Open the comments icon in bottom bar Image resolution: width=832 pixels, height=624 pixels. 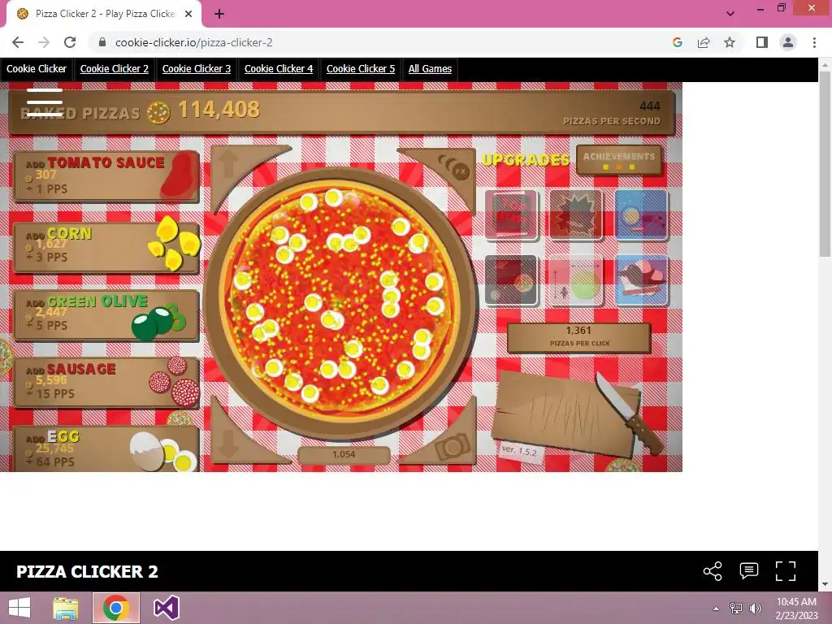[x=748, y=571]
